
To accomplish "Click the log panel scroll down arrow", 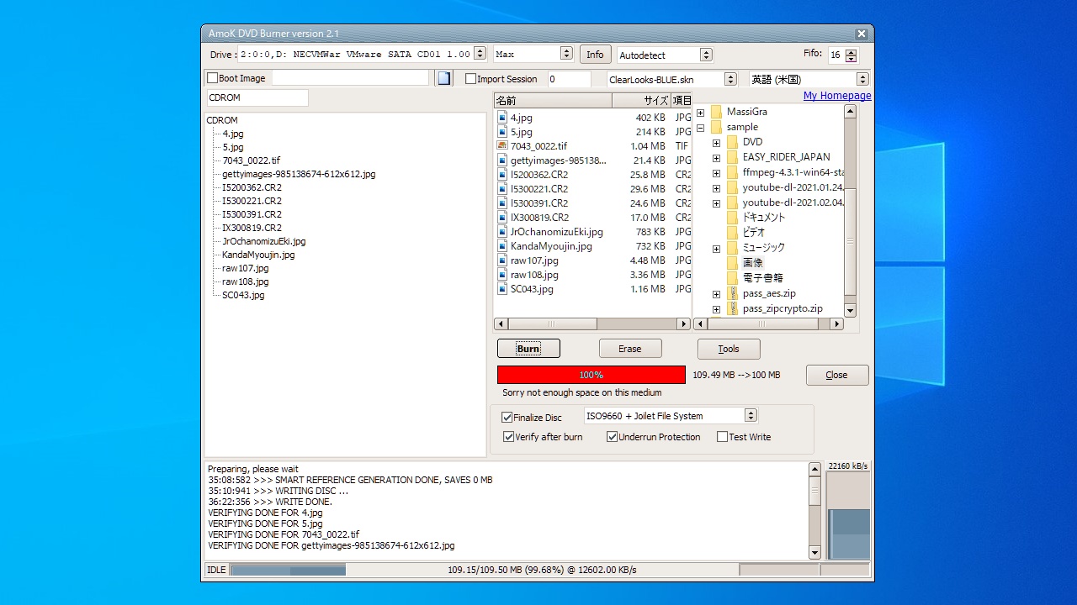I will click(x=814, y=552).
